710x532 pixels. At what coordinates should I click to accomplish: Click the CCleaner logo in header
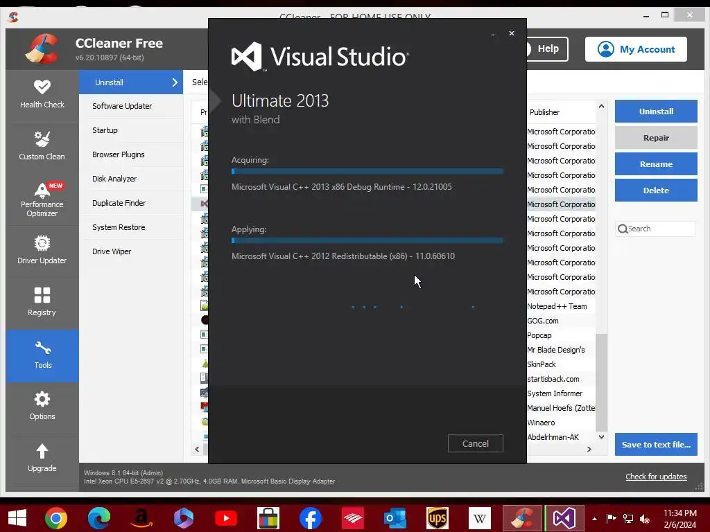42,49
